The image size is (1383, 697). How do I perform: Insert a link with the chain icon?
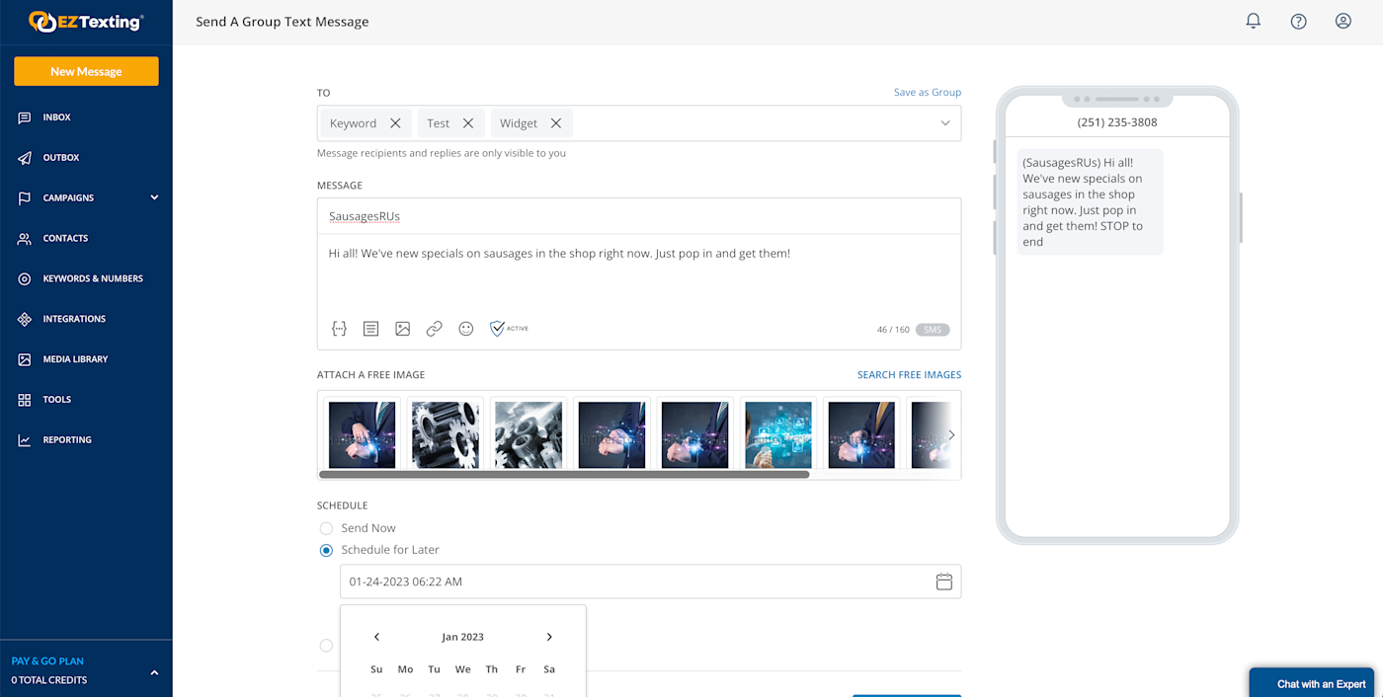pyautogui.click(x=435, y=329)
